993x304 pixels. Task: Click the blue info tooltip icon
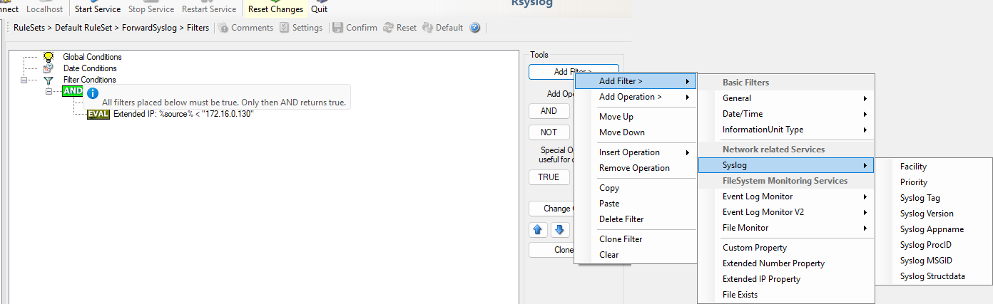[93, 93]
